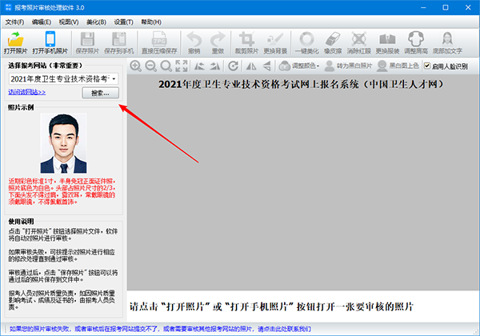Image resolution: width=480 pixels, height=336 pixels.
Task: Click the 访问该网站>> link
Action: click(27, 93)
